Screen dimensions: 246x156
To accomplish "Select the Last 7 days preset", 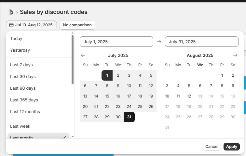I will pyautogui.click(x=21, y=65).
